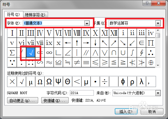The width and height of the screenshot is (168, 119).
Task: Open the 来自 Unicode encoding dropdown
Action: 158,93
